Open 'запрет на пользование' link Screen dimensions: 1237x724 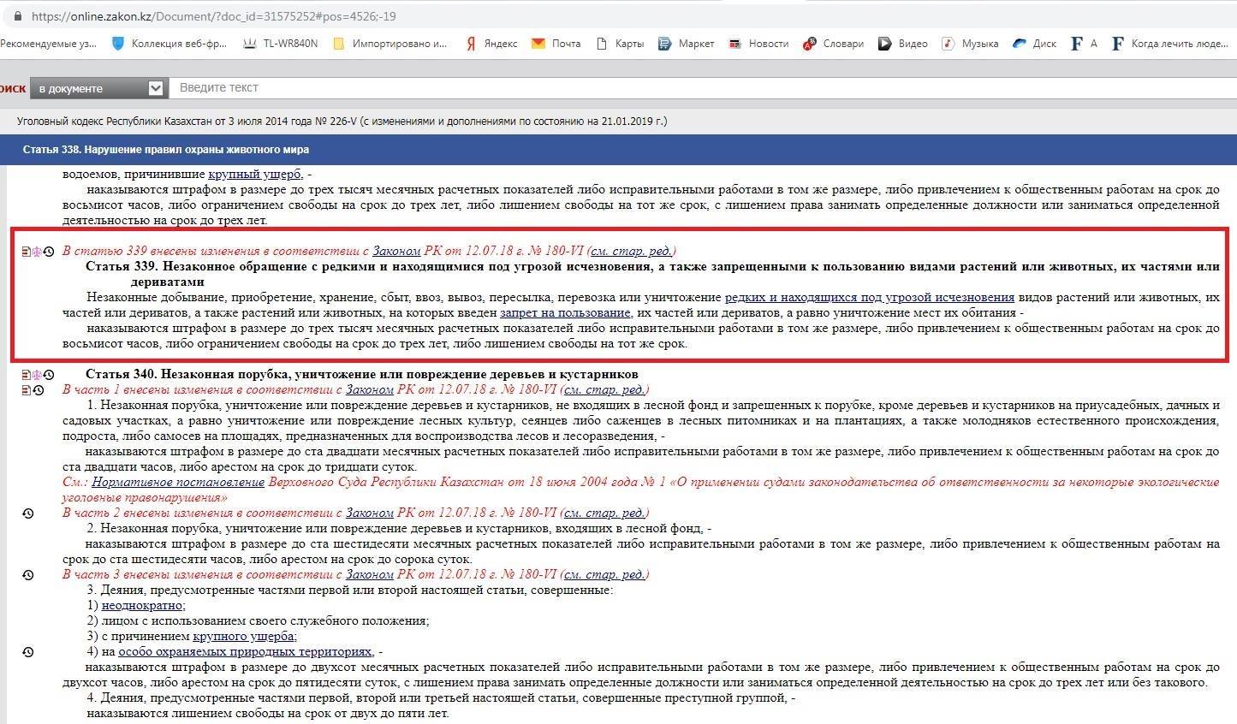(x=565, y=313)
